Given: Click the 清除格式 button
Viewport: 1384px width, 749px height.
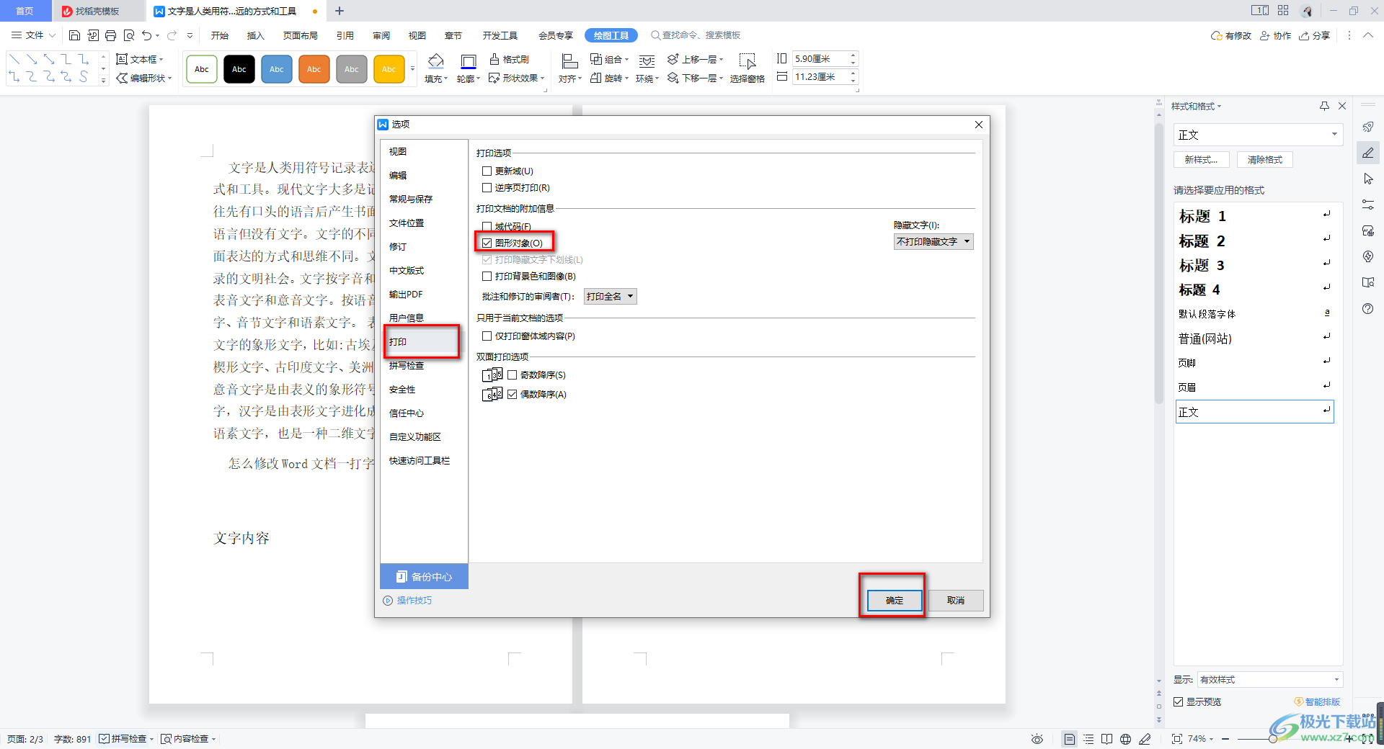Looking at the screenshot, I should 1265,160.
